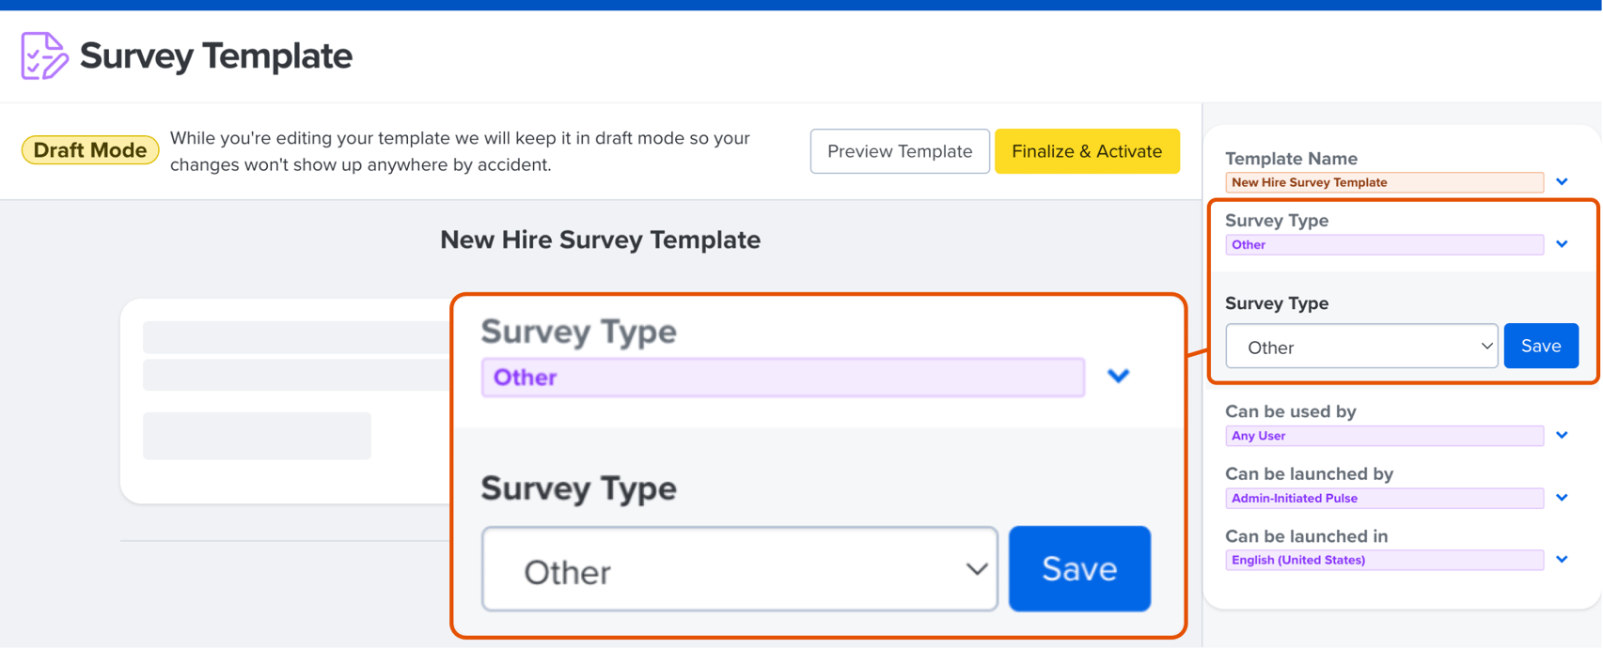Click the Finalize & Activate button
This screenshot has height=649, width=1603.
coord(1087,151)
